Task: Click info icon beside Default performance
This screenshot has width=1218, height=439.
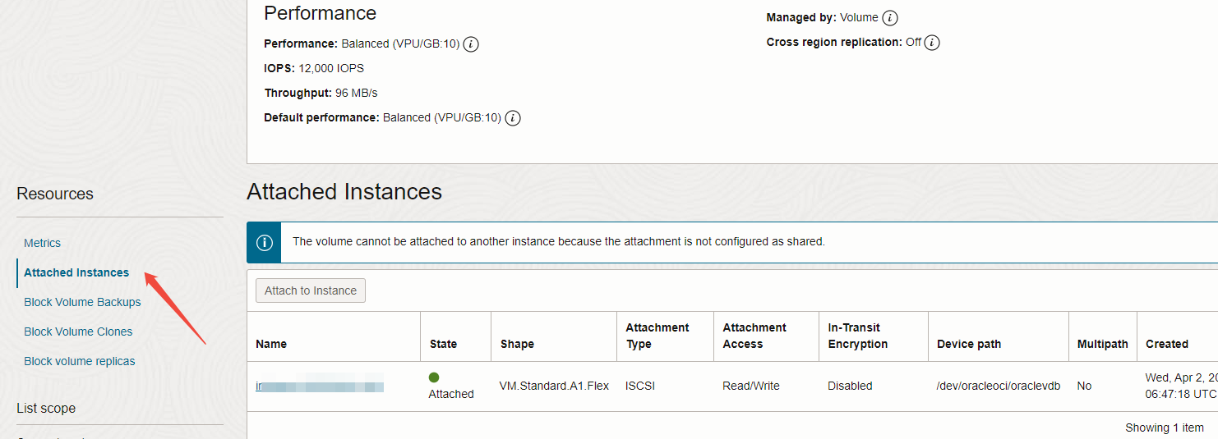Action: click(513, 118)
